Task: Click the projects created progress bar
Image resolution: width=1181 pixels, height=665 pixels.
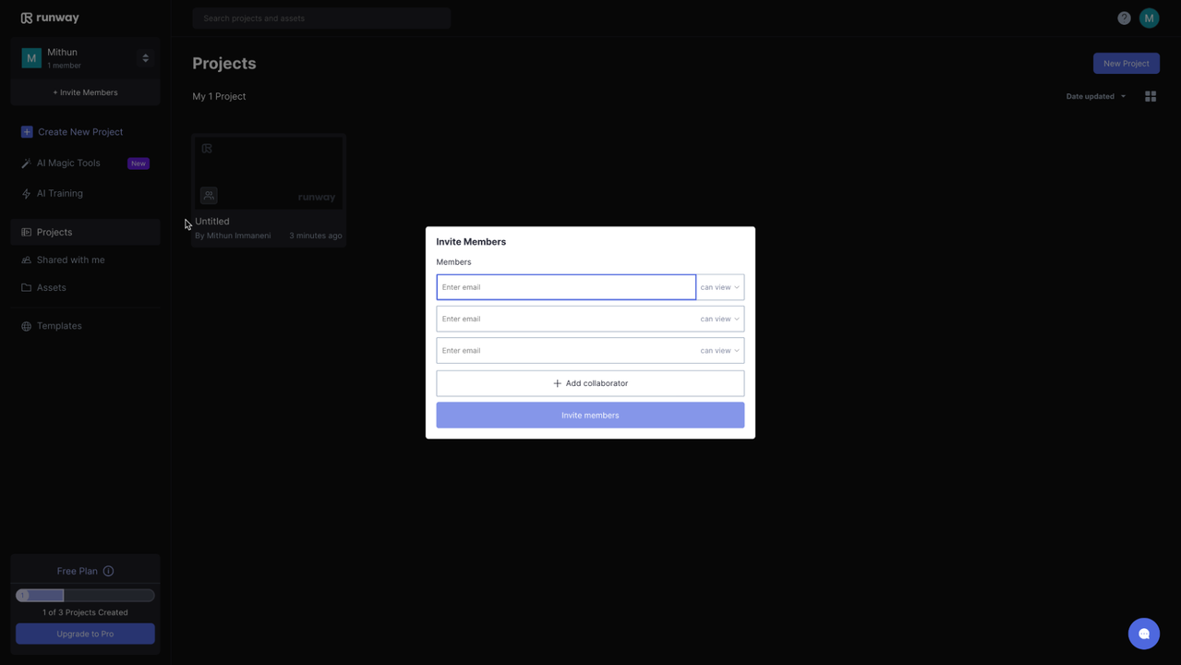Action: [85, 596]
